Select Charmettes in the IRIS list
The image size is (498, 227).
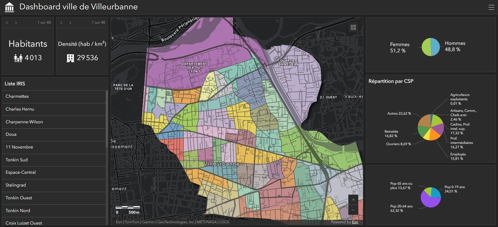(54, 97)
